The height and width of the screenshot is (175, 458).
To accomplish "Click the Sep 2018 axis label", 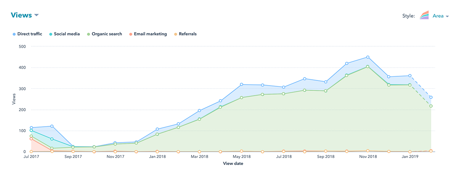I will 326,157.
